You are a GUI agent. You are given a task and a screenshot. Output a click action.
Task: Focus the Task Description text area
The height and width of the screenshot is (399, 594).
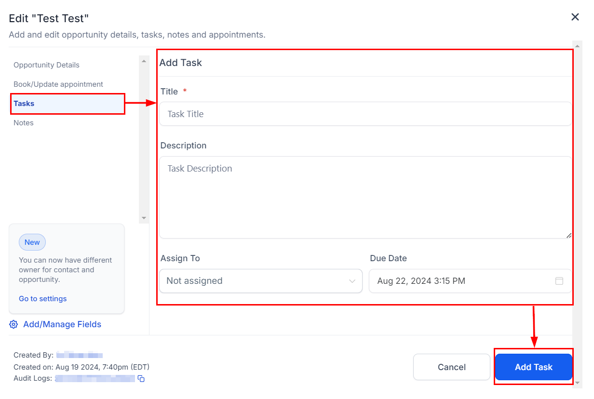click(x=365, y=197)
